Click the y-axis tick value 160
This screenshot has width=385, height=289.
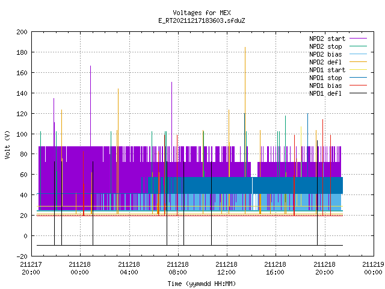[22, 73]
